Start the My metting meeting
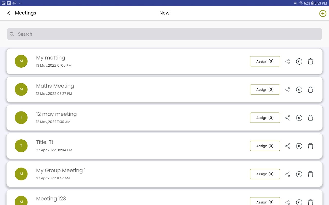The height and width of the screenshot is (205, 329). 299,61
